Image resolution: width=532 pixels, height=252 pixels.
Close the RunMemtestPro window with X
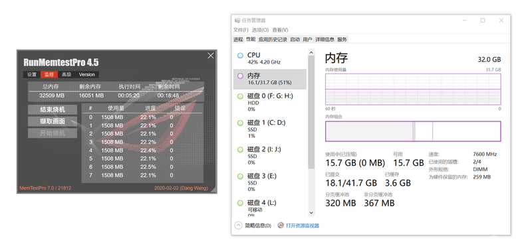pos(211,56)
